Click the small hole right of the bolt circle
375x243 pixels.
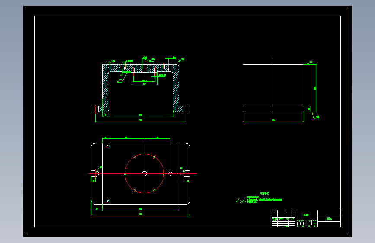coord(170,174)
